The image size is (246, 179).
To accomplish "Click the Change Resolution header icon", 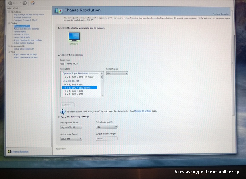I will (x=58, y=11).
